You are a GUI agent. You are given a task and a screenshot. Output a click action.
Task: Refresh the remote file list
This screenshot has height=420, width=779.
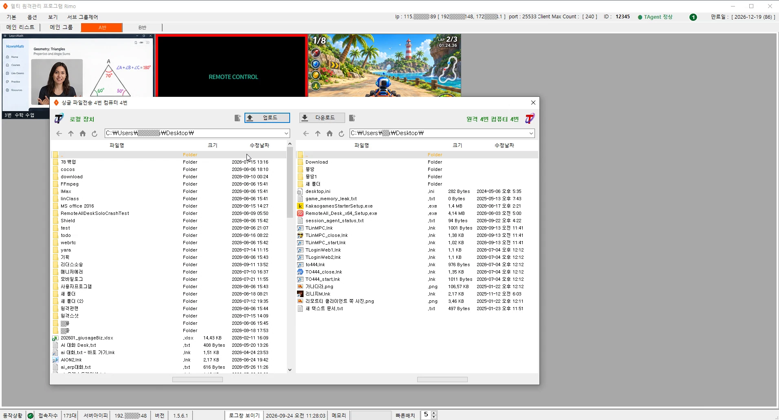point(341,133)
